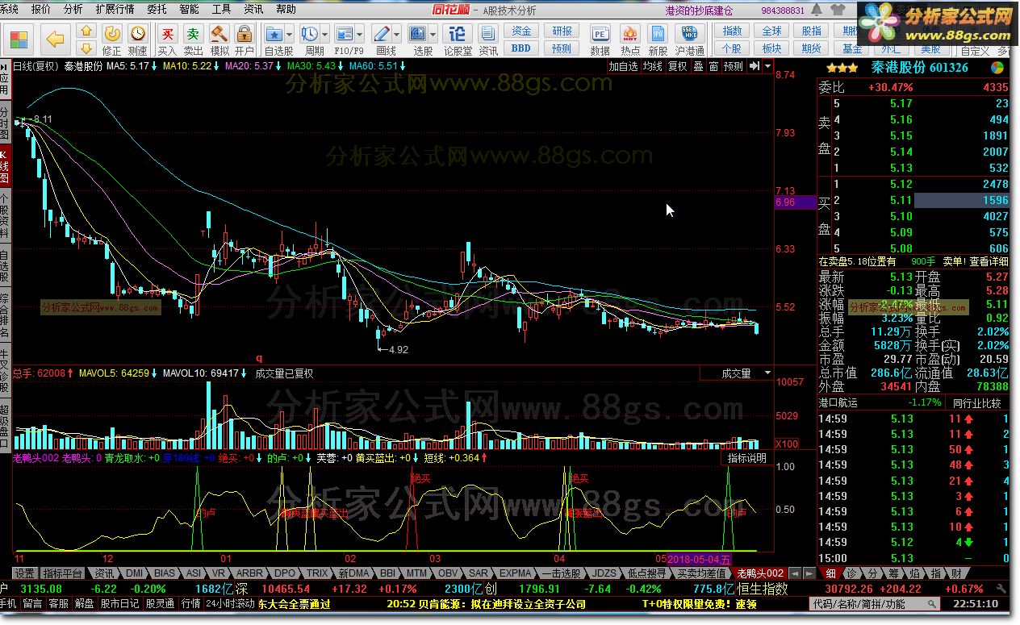Click the 板块 sector button

click(772, 48)
